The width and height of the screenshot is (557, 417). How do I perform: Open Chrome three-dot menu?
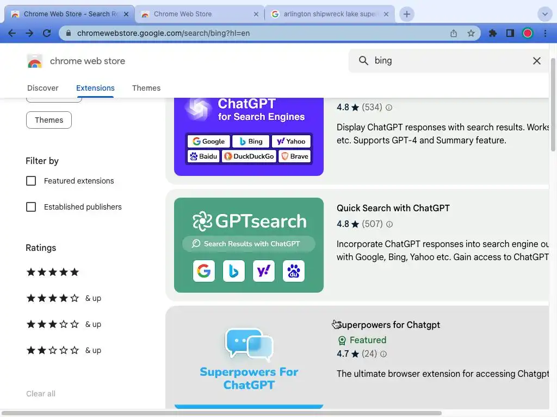click(545, 33)
